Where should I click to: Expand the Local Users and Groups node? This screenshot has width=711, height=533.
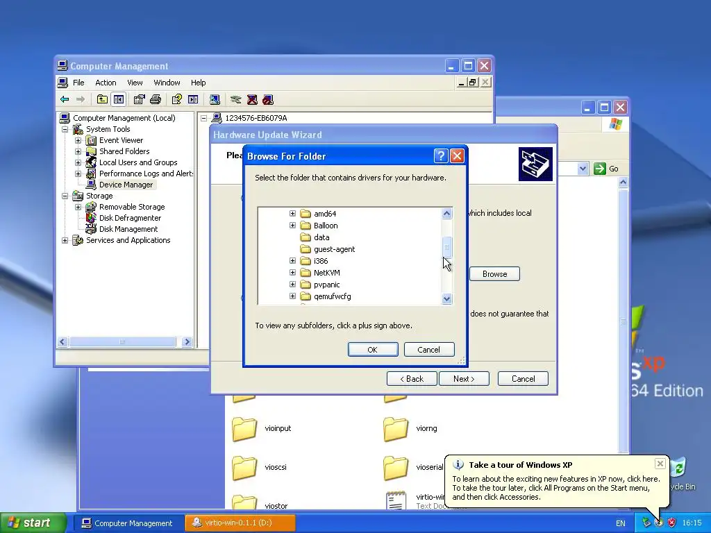click(x=78, y=162)
